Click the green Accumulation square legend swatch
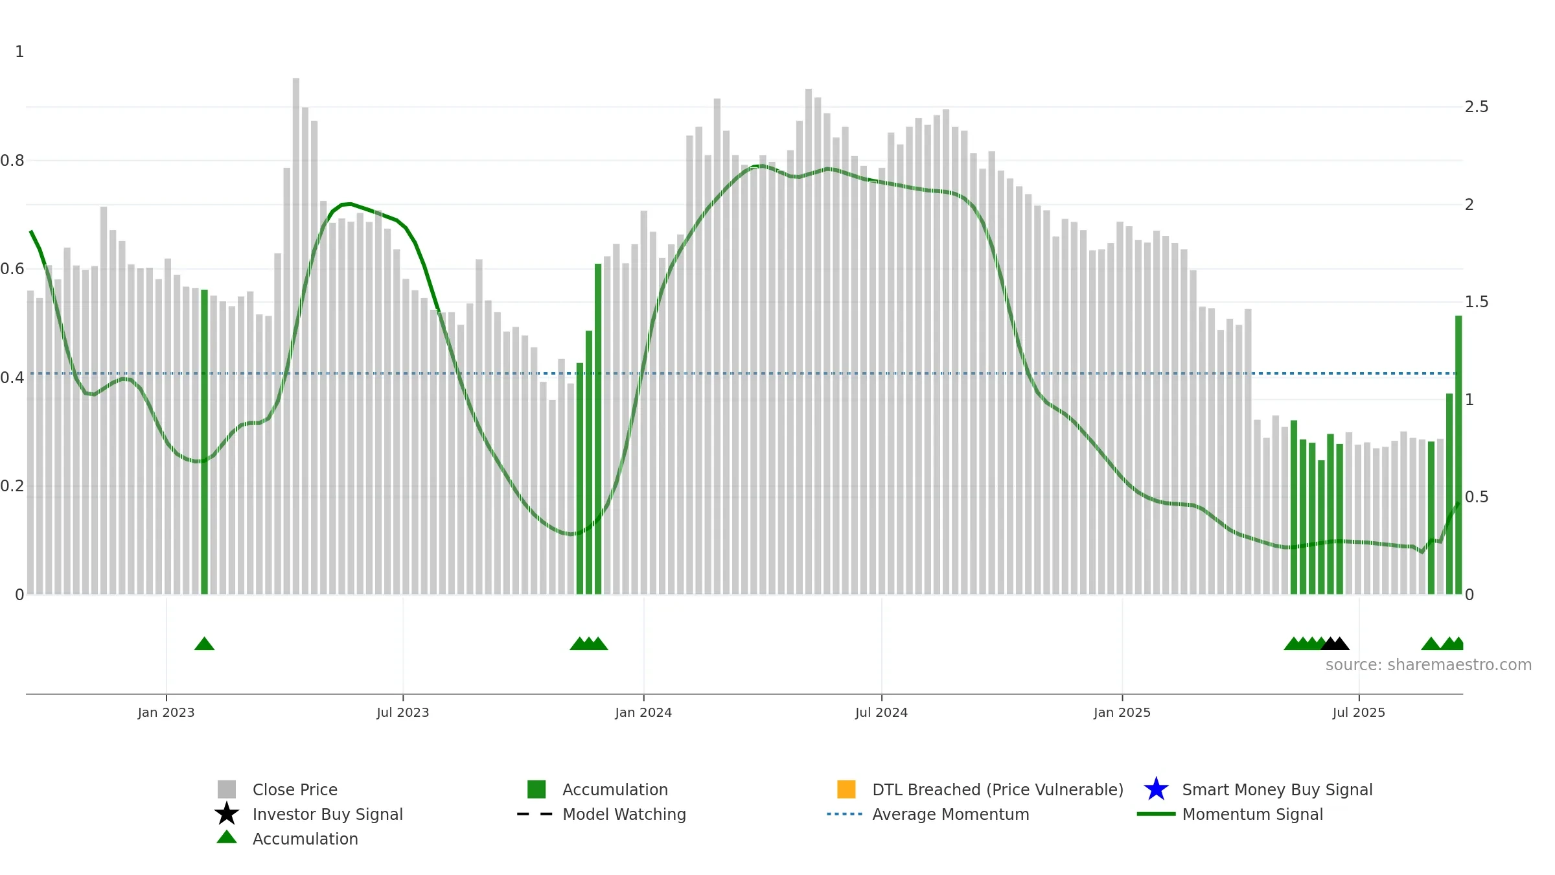1555x875 pixels. 536,789
